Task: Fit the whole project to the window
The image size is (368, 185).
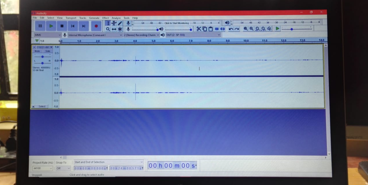Action: click(x=263, y=29)
